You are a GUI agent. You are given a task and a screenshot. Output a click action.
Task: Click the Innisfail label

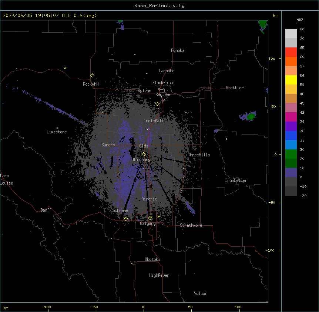[154, 121]
